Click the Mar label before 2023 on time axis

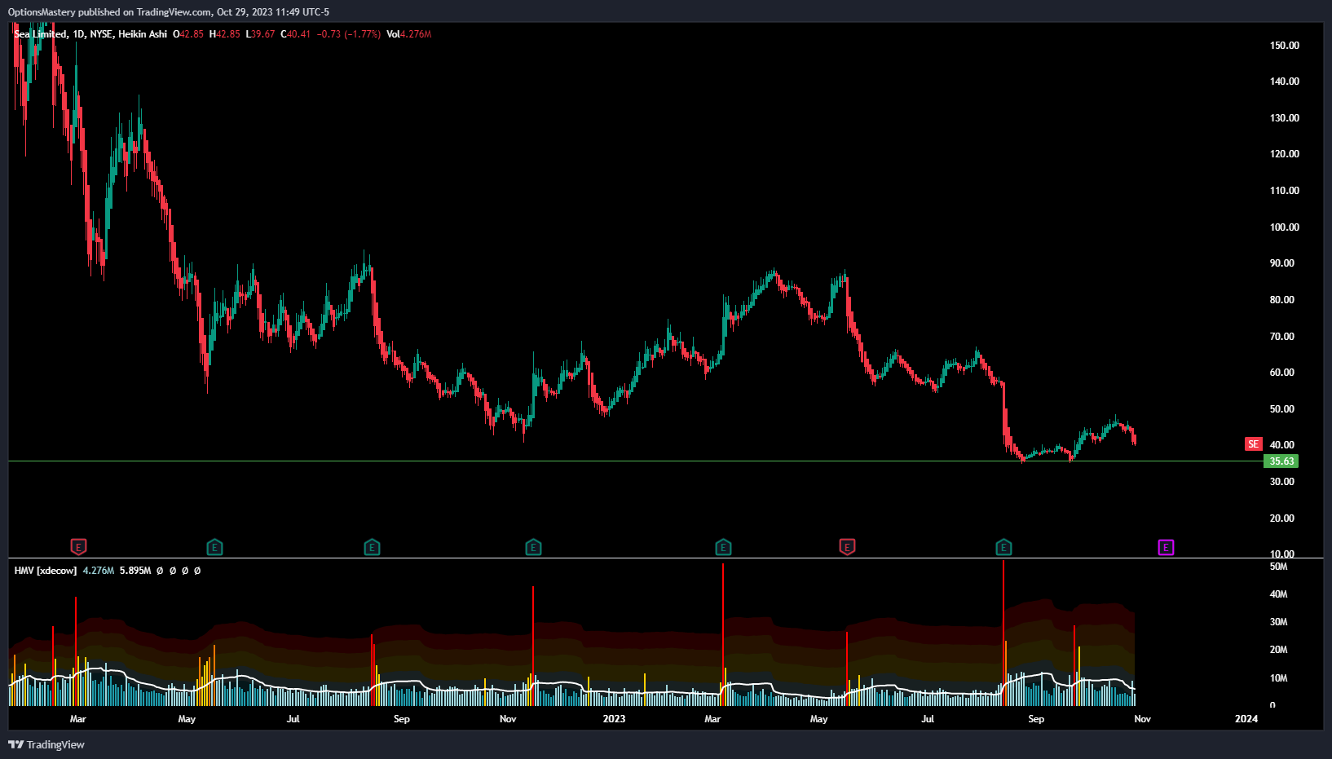click(78, 719)
